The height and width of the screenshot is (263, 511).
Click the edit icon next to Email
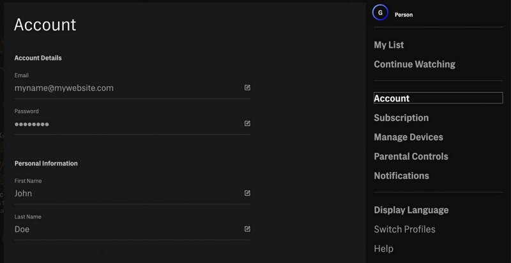tap(247, 88)
